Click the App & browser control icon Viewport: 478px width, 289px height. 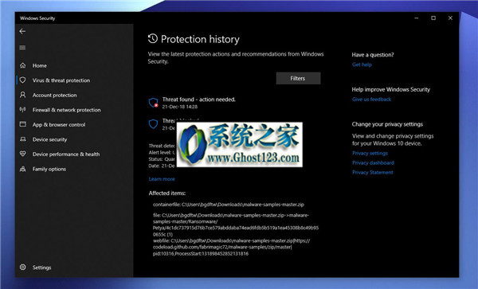[22, 124]
